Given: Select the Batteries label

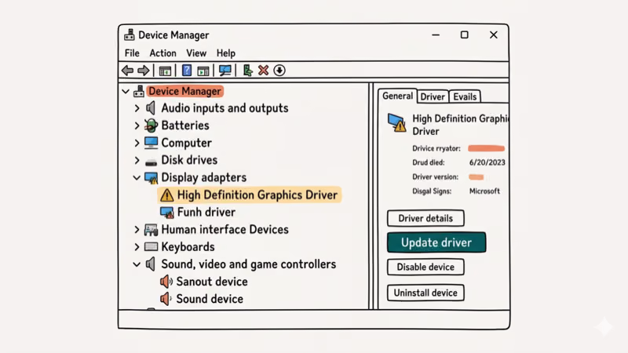Looking at the screenshot, I should [x=185, y=126].
